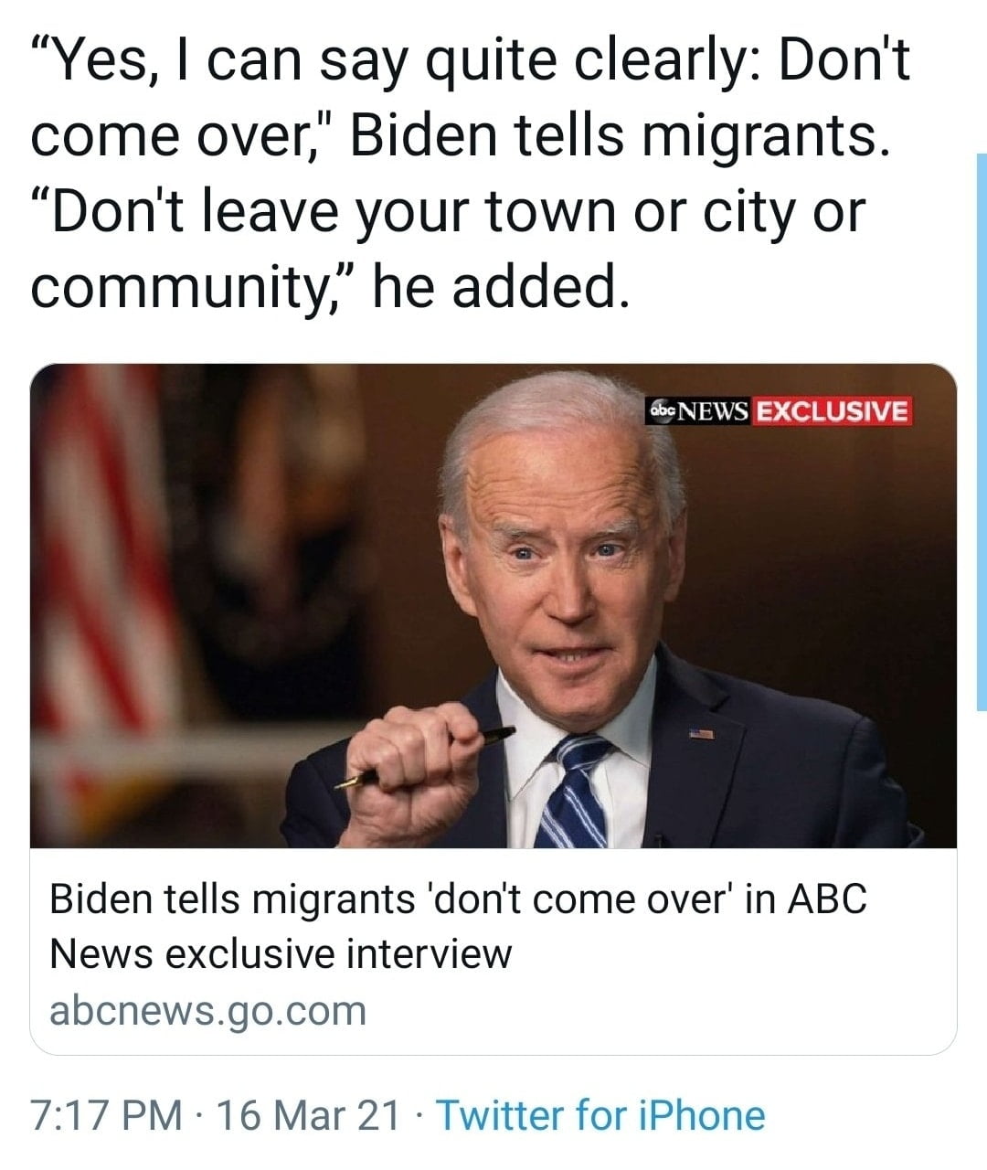Select the 7:17 PM timestamp
The image size is (987, 1170).
click(106, 1115)
